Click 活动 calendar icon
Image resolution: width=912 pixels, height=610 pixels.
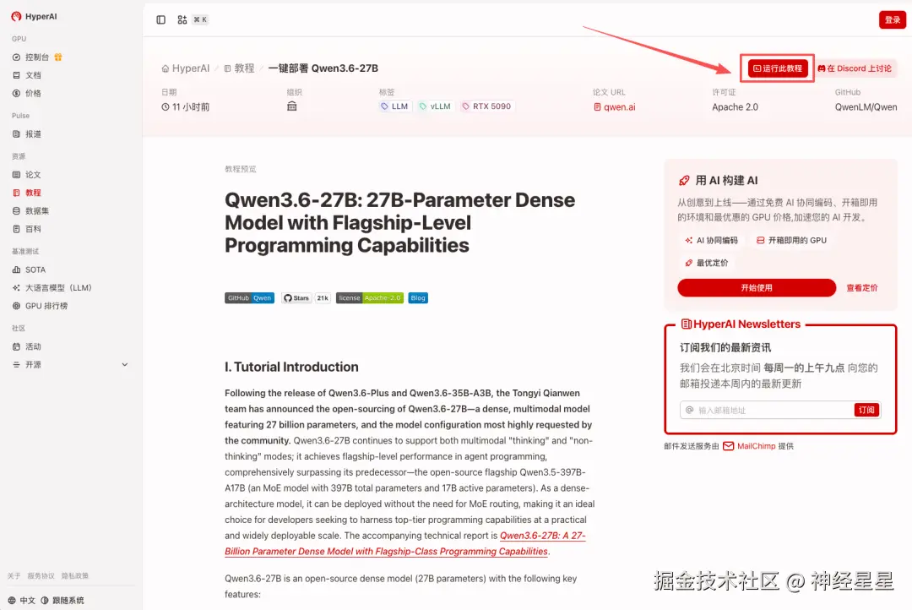click(x=16, y=346)
